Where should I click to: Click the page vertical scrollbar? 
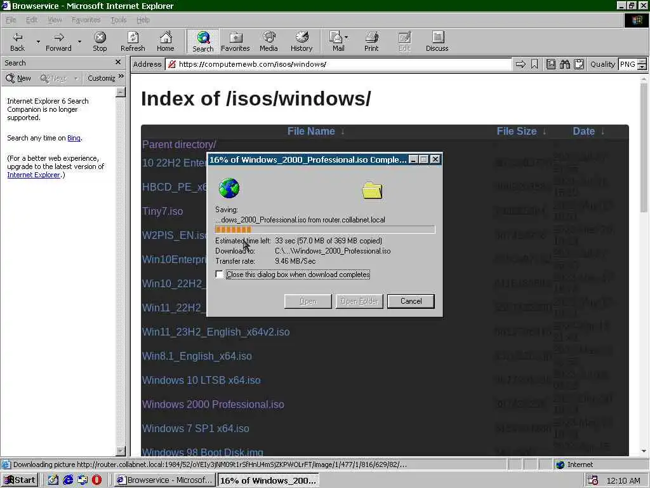[x=644, y=266]
